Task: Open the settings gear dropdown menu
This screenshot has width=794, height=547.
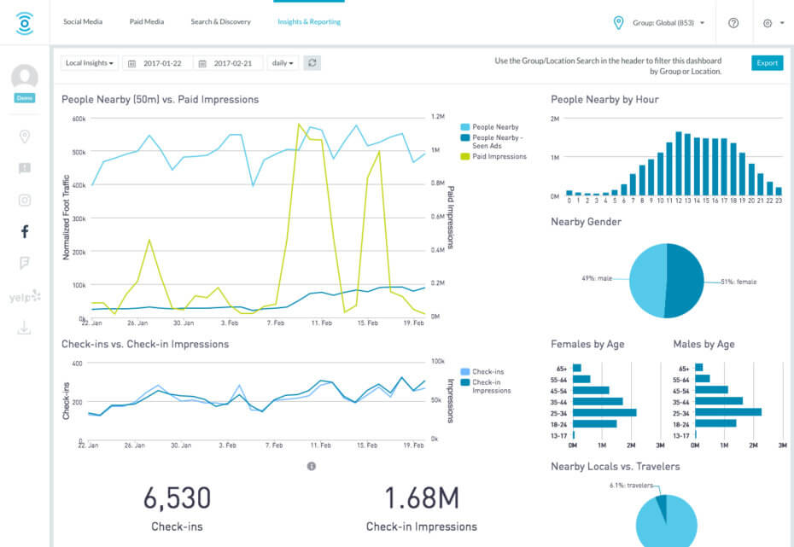Action: [771, 23]
